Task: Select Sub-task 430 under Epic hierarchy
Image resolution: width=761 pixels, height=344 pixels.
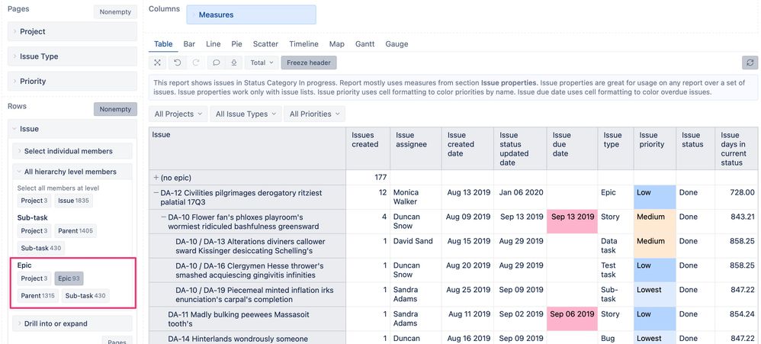Action: click(x=85, y=296)
